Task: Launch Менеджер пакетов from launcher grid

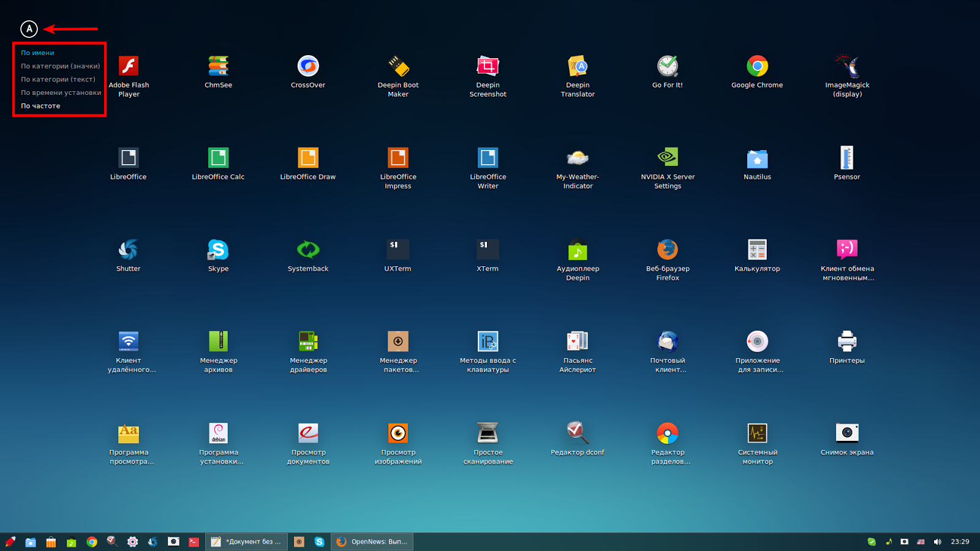Action: point(398,342)
